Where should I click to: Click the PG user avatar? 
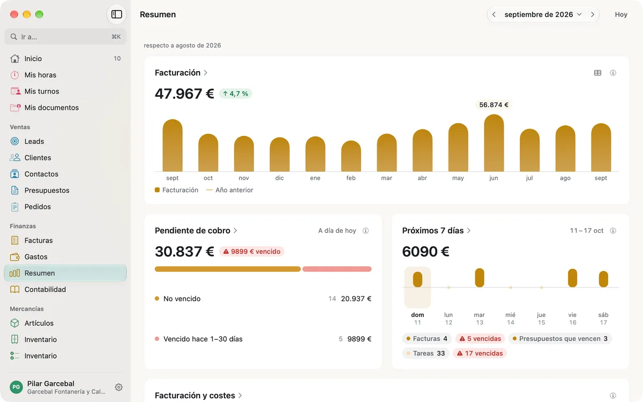pyautogui.click(x=17, y=388)
